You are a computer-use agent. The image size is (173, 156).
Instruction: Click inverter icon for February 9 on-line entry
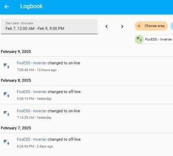pos(6,66)
